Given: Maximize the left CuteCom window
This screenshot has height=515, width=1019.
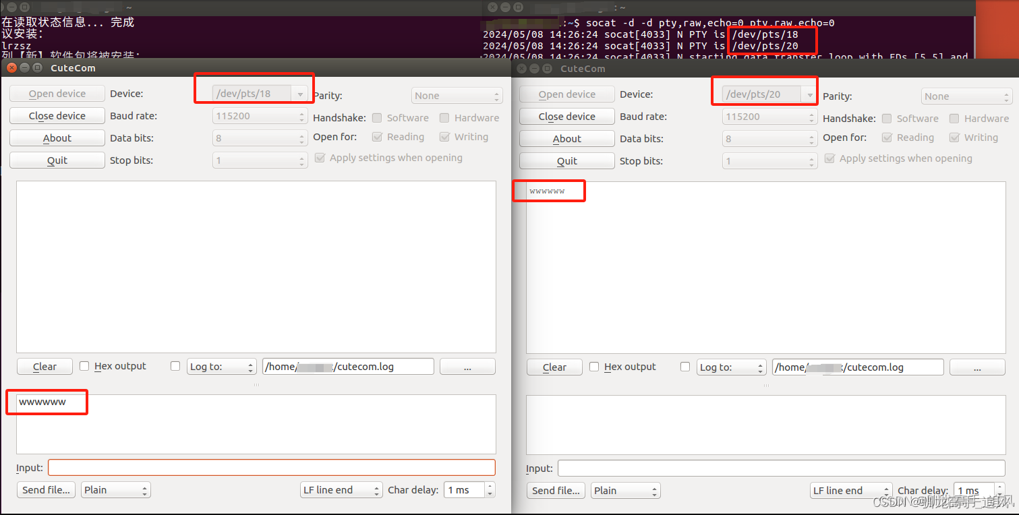Looking at the screenshot, I should [x=37, y=67].
